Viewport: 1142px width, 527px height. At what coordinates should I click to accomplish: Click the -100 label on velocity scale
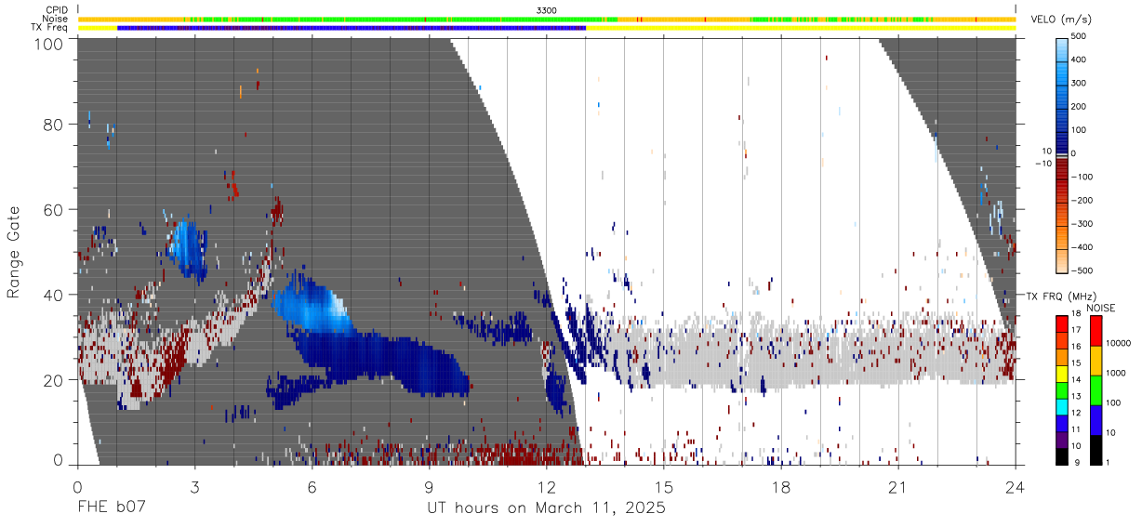point(1082,177)
